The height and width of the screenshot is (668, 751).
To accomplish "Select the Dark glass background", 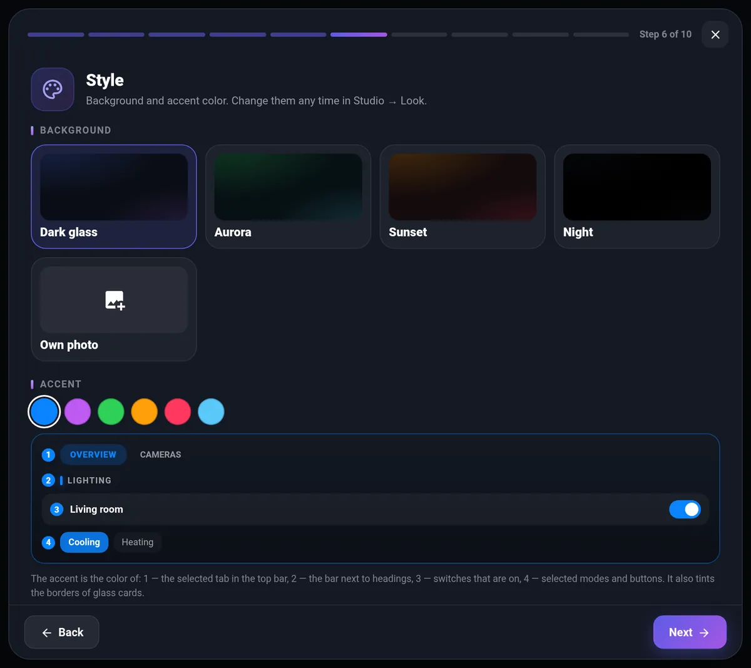I will 114,197.
